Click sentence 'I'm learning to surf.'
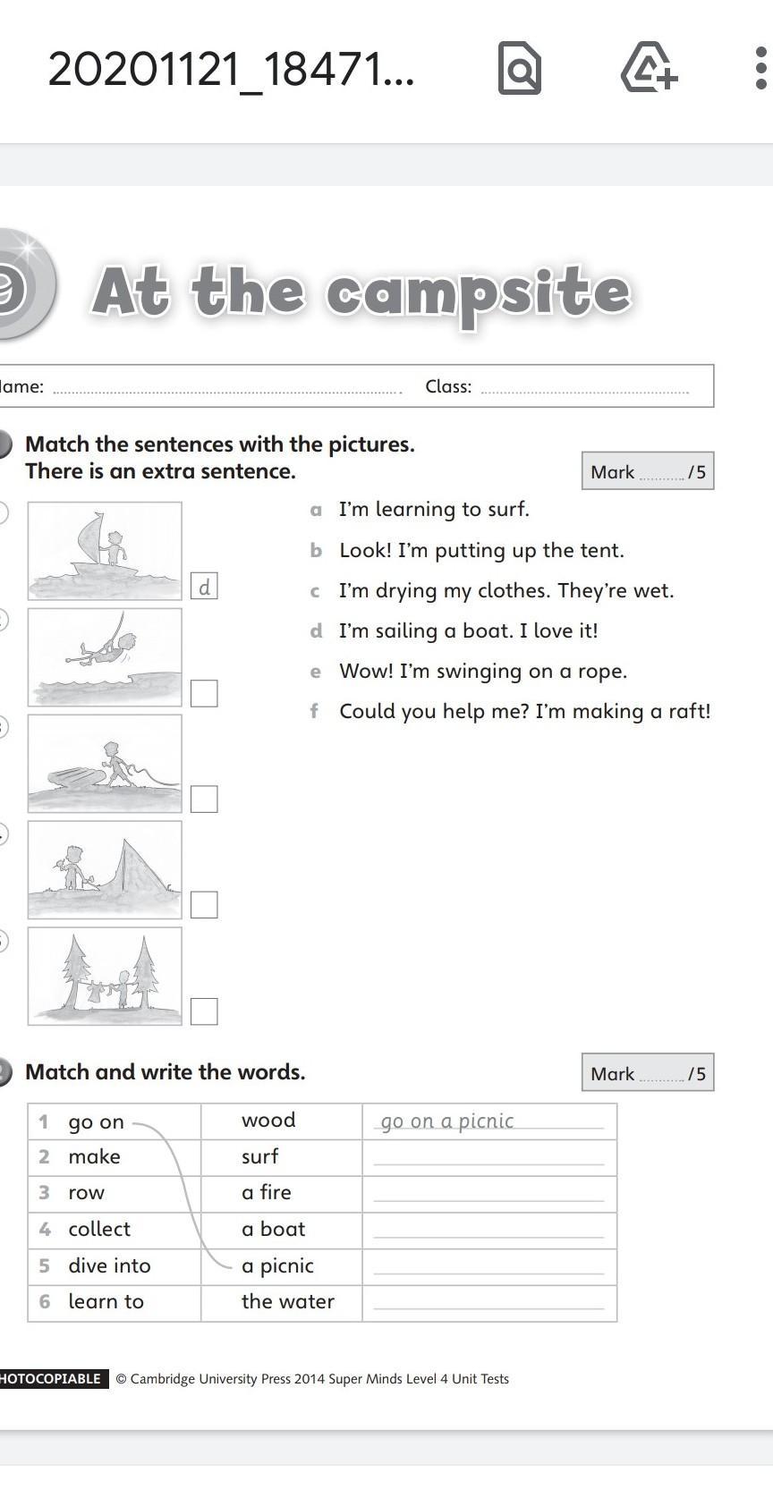 tap(434, 510)
